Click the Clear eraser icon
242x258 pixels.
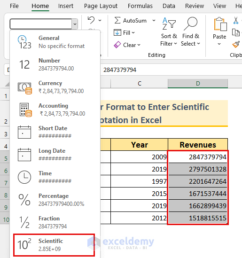[117, 45]
